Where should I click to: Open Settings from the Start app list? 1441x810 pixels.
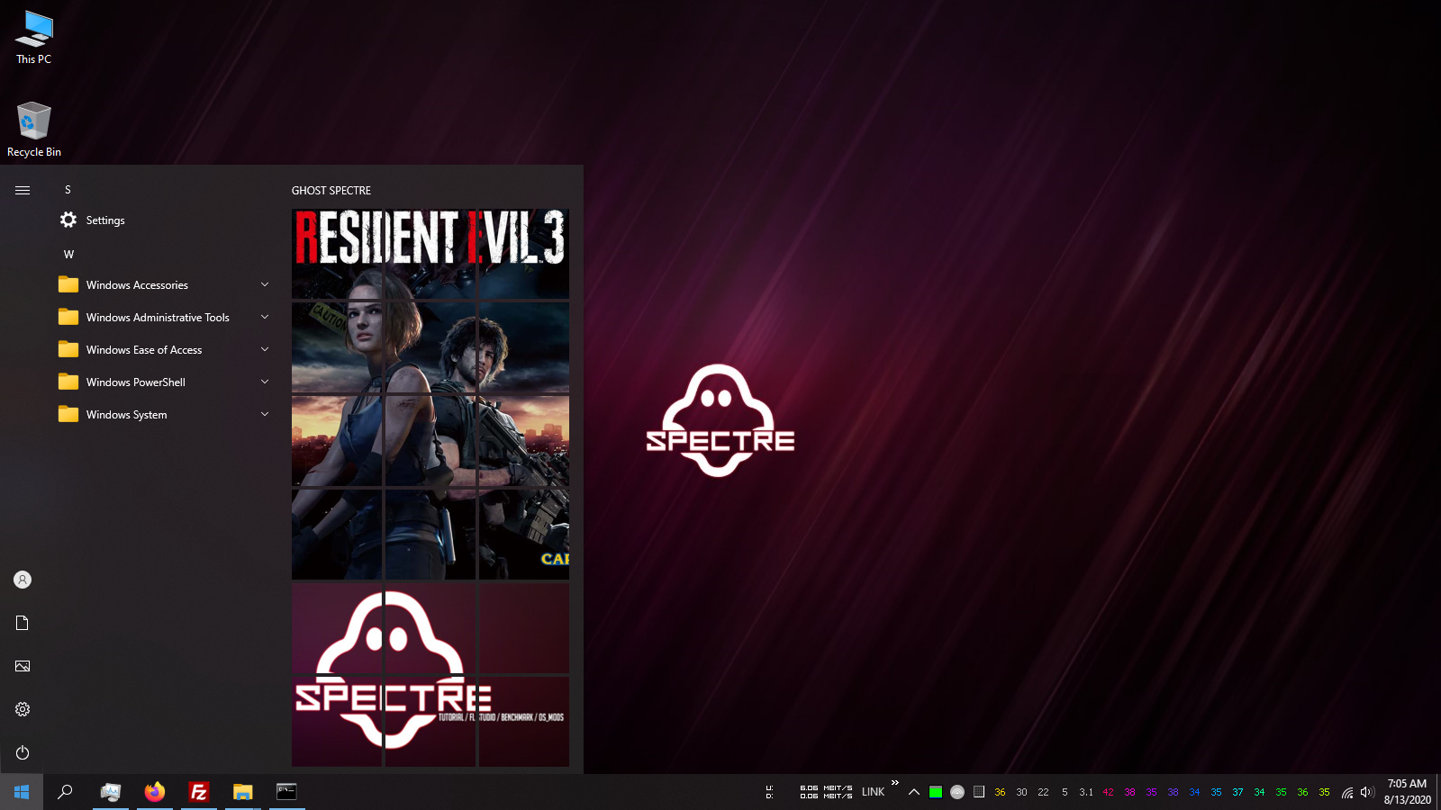[x=166, y=220]
